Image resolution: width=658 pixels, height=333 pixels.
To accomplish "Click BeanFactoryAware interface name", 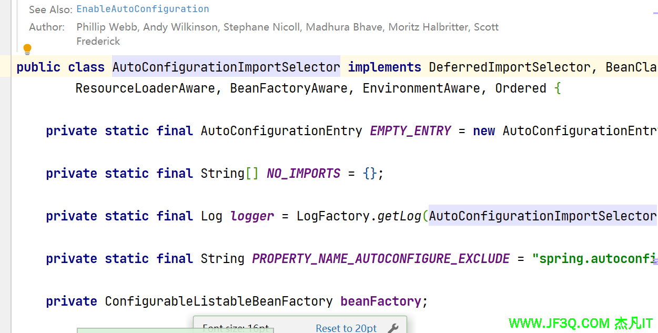I will coord(289,88).
